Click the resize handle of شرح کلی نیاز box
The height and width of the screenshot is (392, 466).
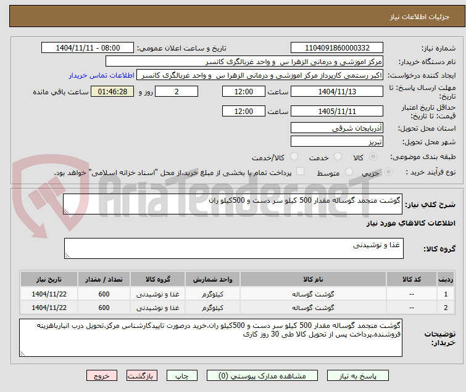pyautogui.click(x=66, y=211)
